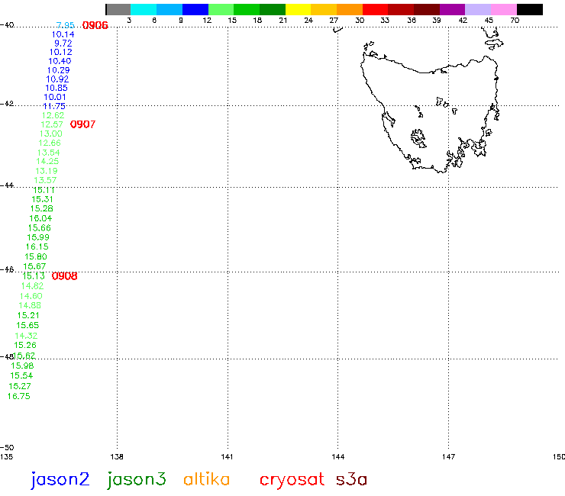This screenshot has width=565, height=496.
Task: Click the 13.57 value
Action: (x=45, y=180)
